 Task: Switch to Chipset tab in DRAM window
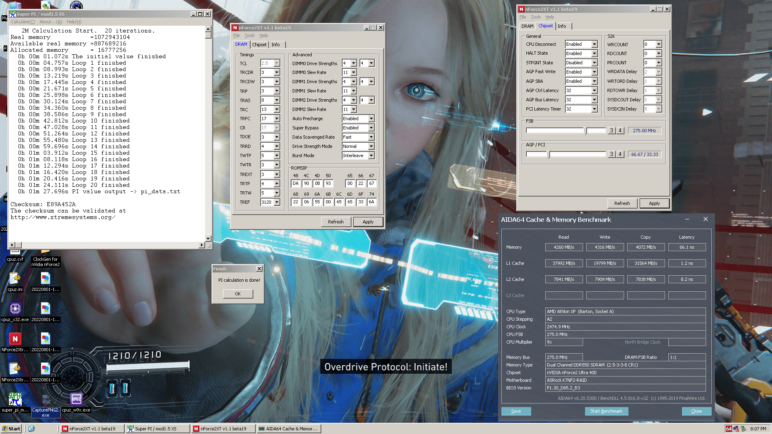pyautogui.click(x=259, y=45)
